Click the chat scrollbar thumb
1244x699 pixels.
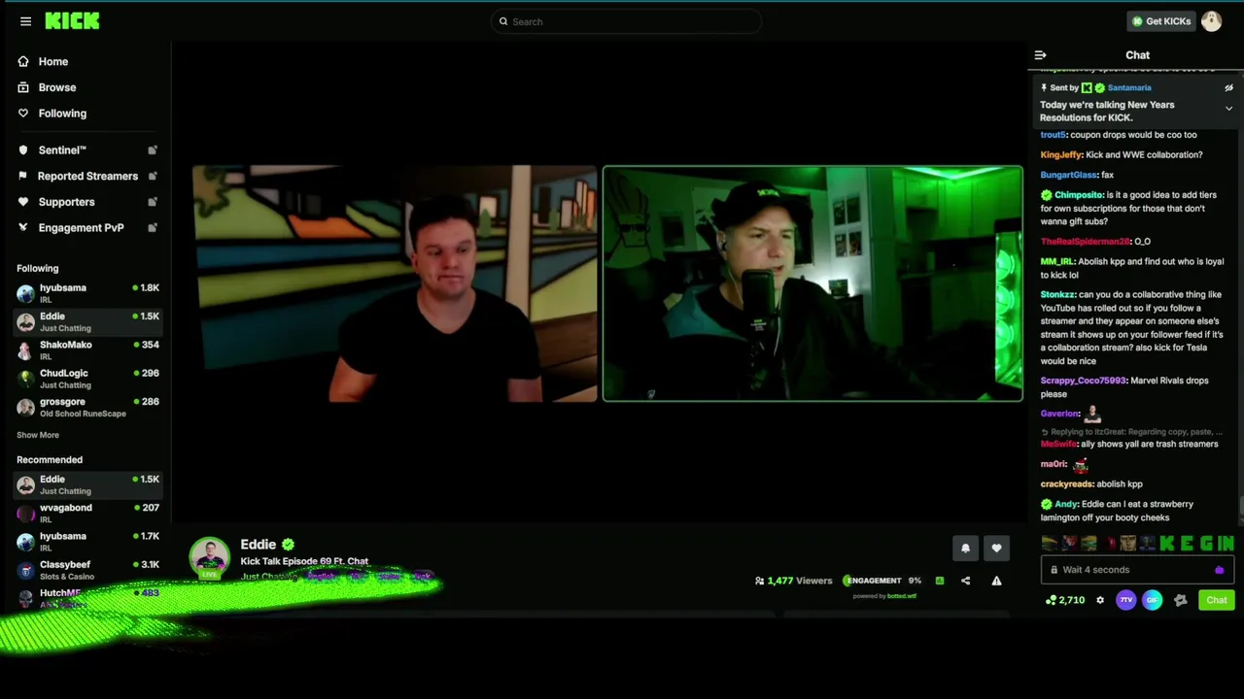(x=1240, y=508)
